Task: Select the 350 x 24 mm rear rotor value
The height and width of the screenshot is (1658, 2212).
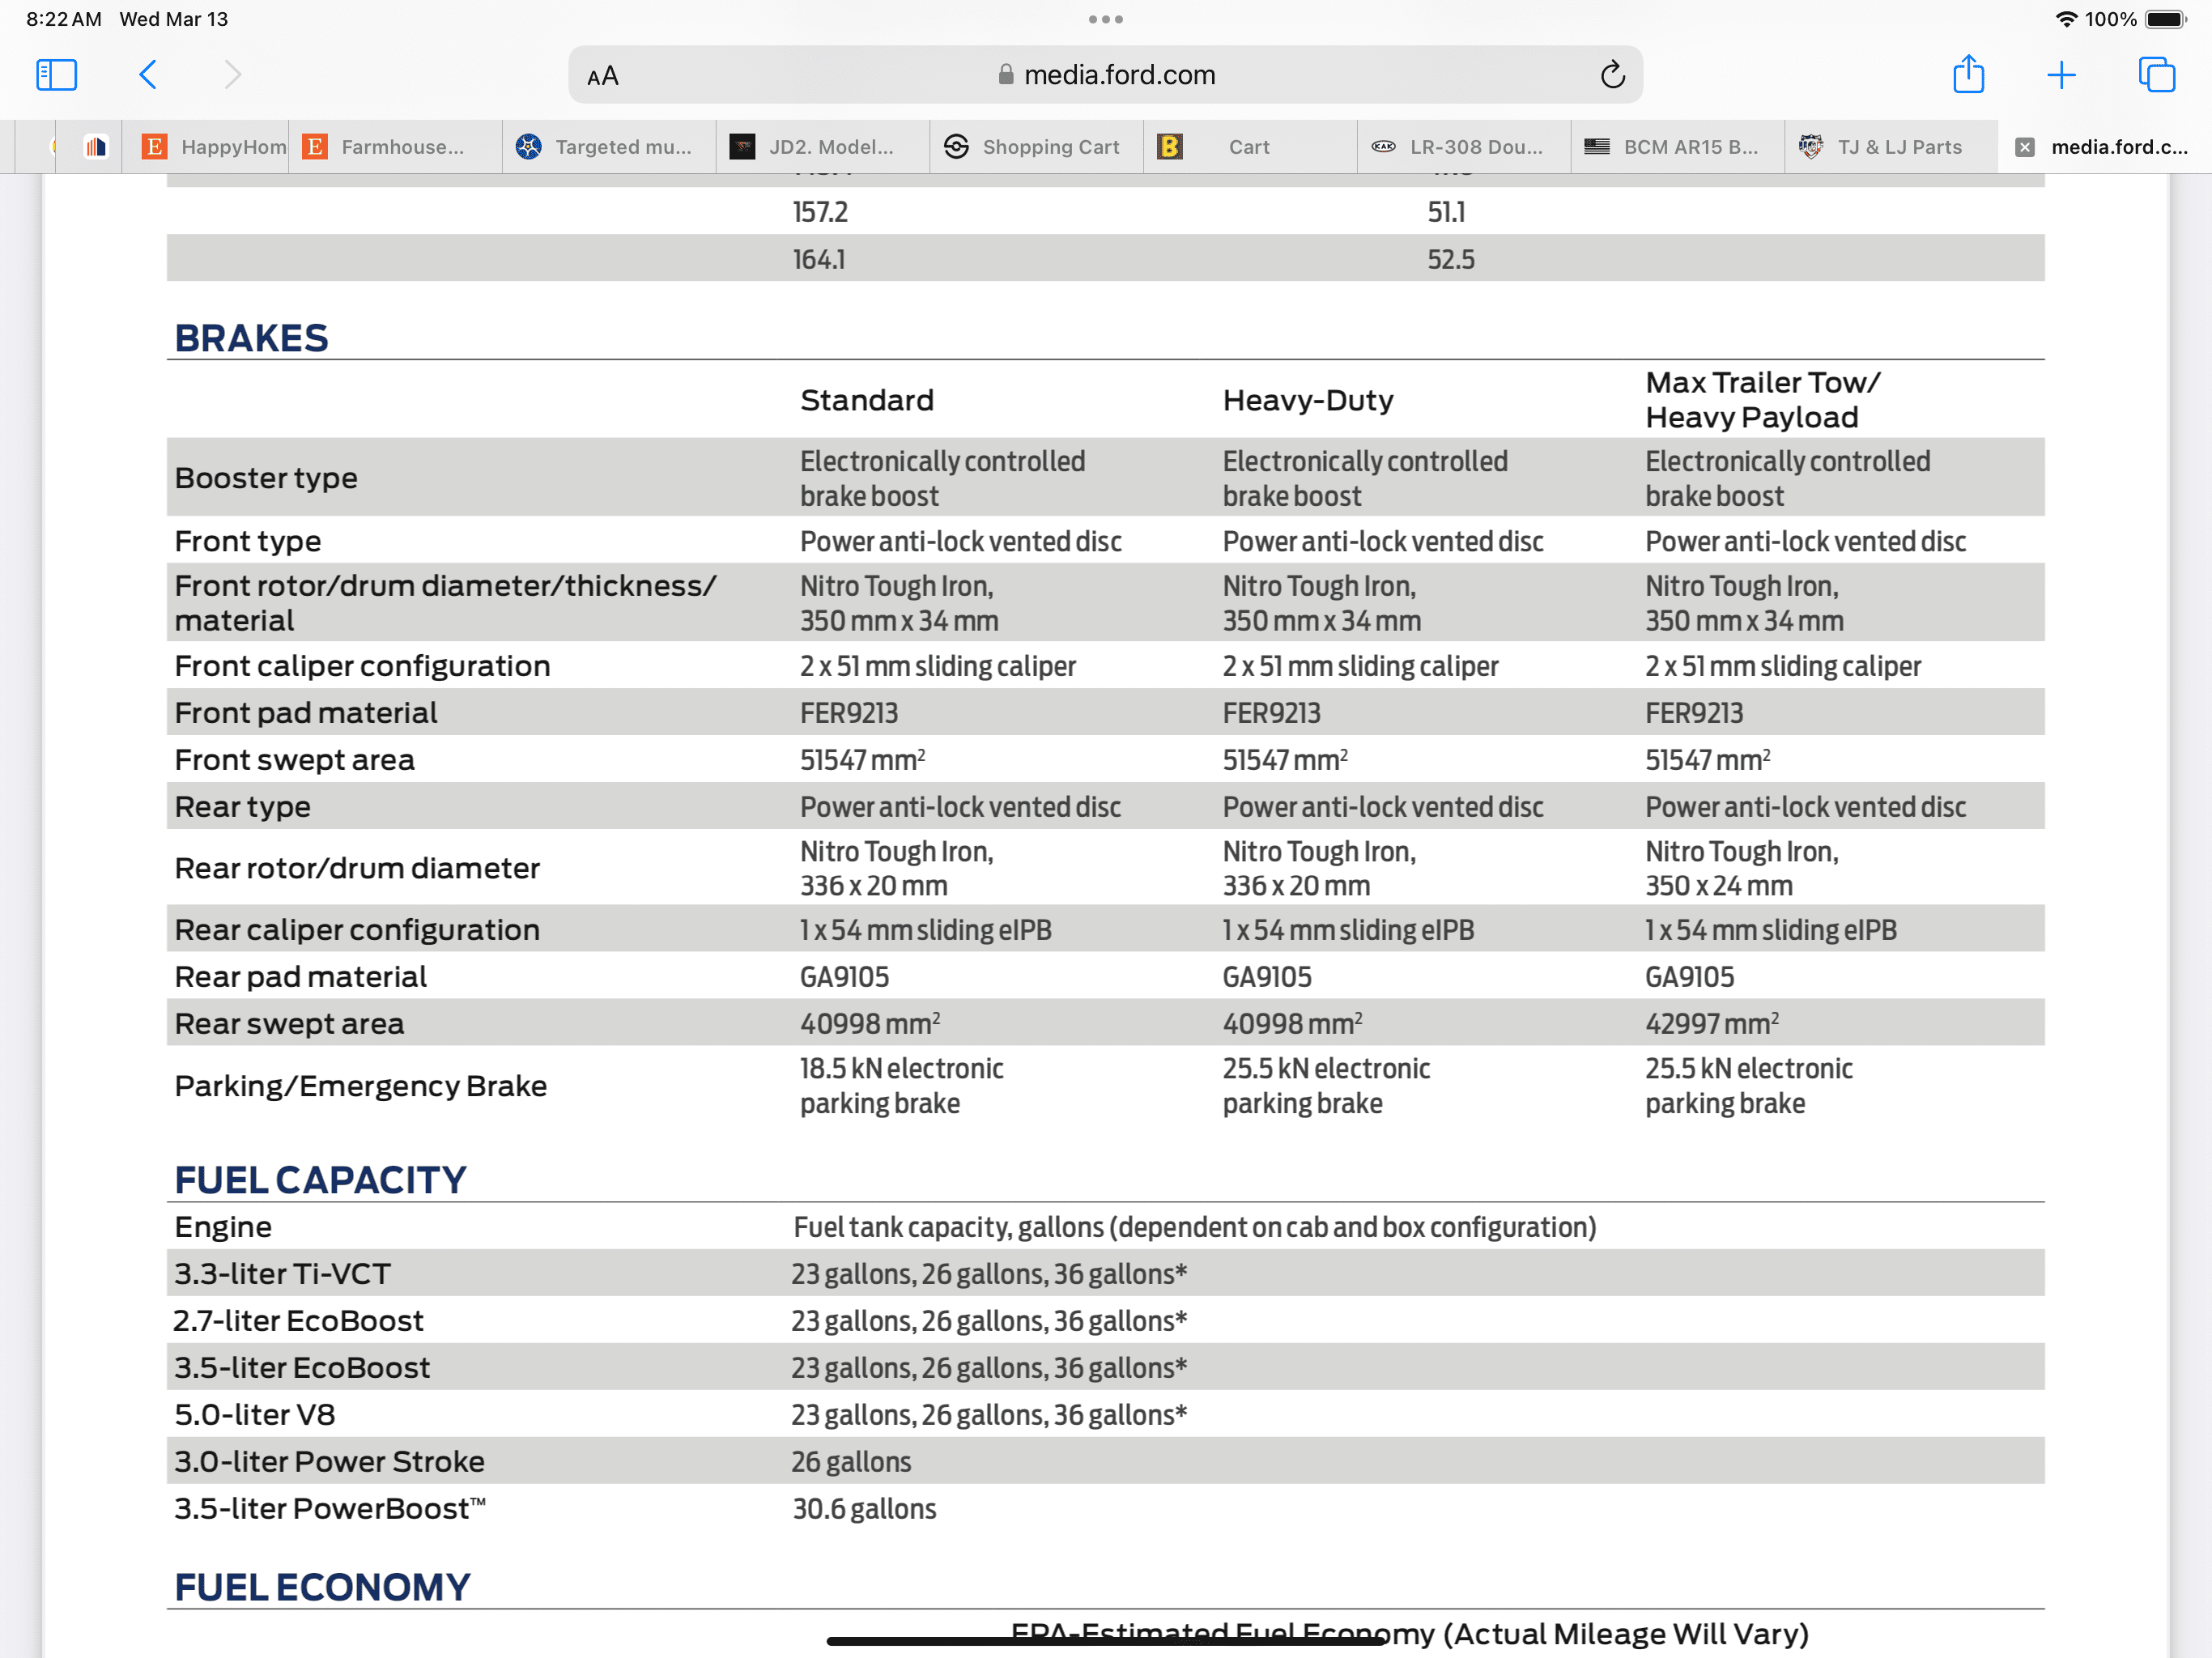Action: (x=1719, y=886)
